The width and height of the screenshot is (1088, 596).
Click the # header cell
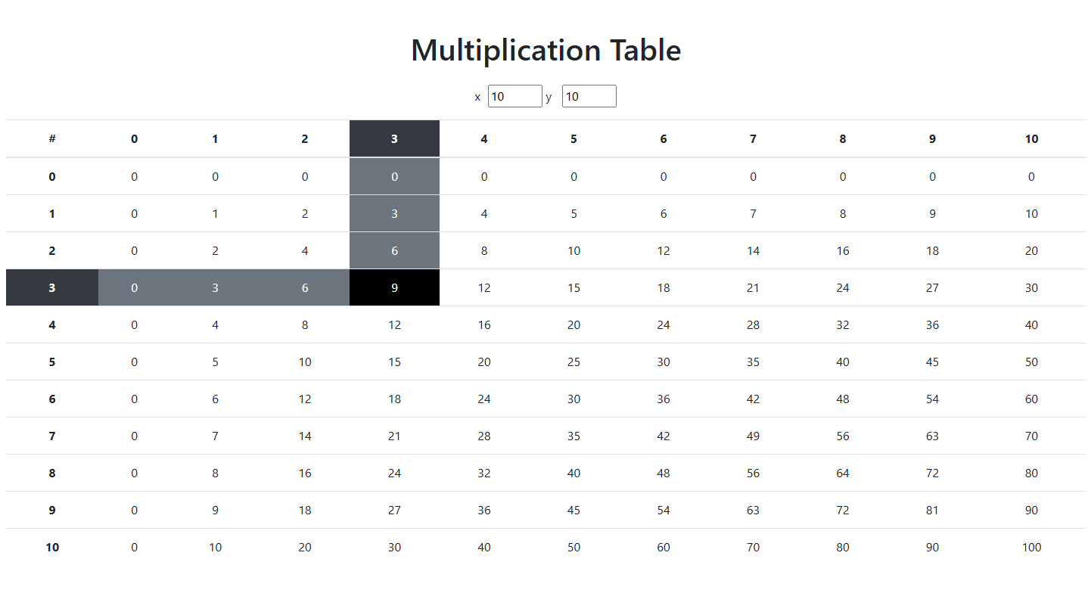click(51, 138)
